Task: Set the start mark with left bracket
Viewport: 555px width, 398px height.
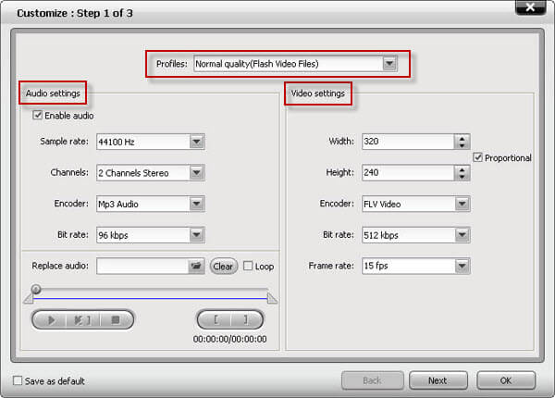Action: click(216, 319)
